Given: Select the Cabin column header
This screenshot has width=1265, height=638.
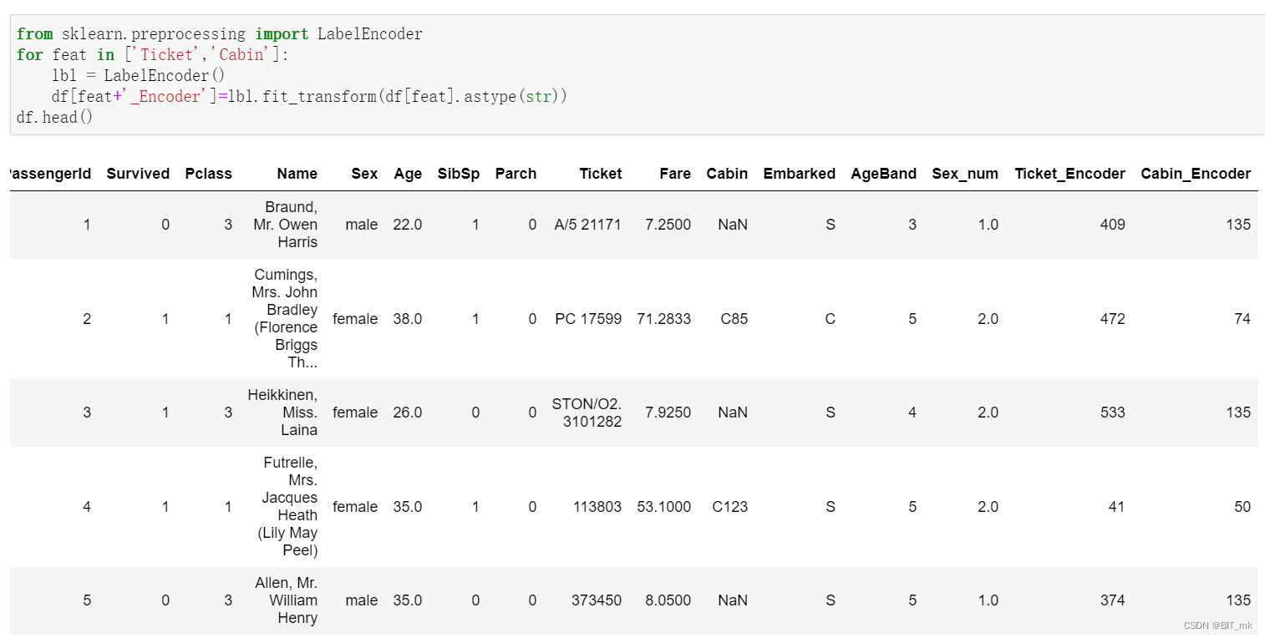Looking at the screenshot, I should [727, 174].
